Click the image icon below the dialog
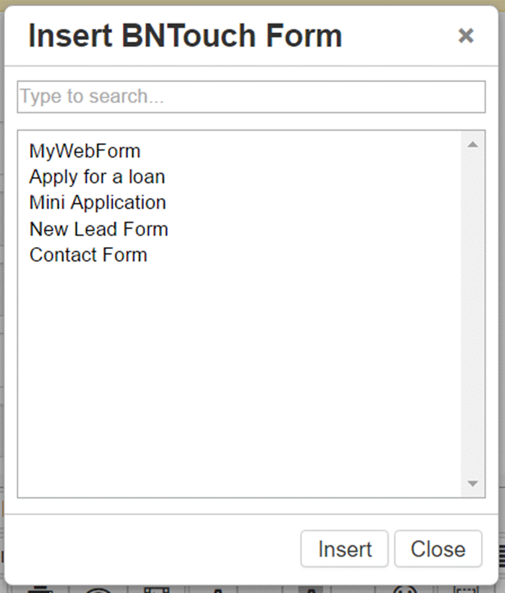The image size is (505, 593). (x=157, y=590)
